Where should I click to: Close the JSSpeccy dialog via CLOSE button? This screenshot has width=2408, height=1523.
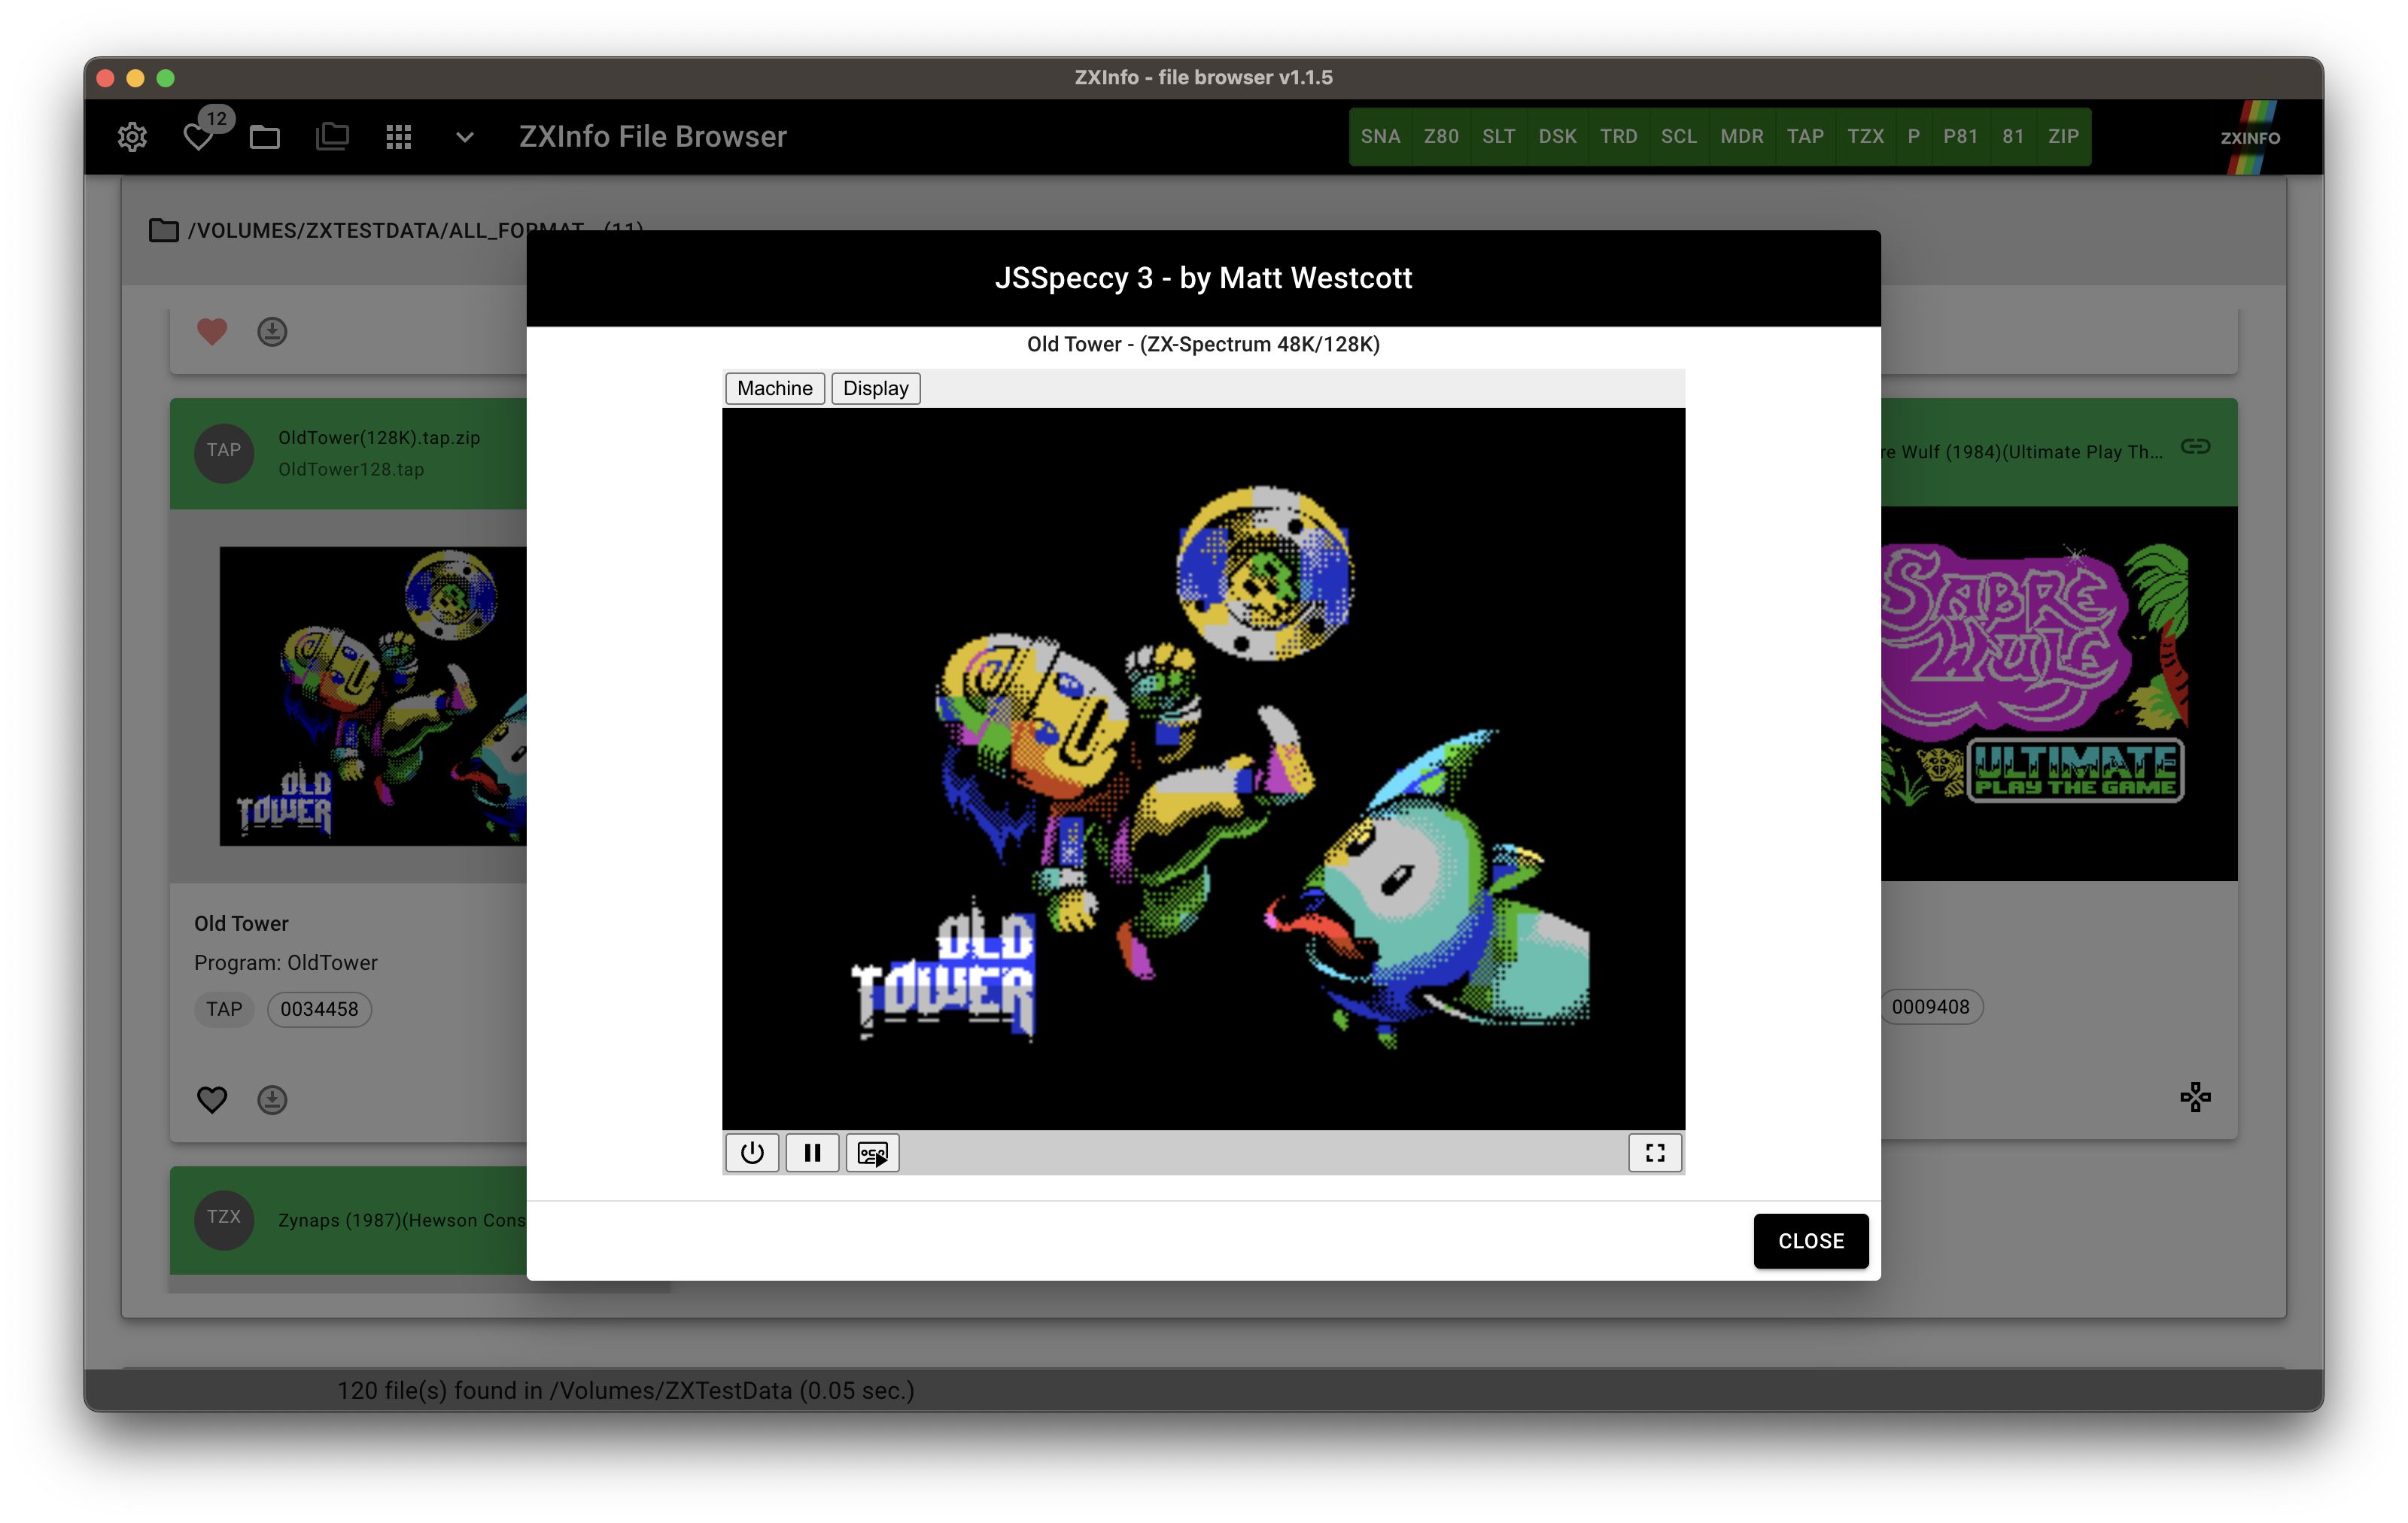(x=1810, y=1241)
